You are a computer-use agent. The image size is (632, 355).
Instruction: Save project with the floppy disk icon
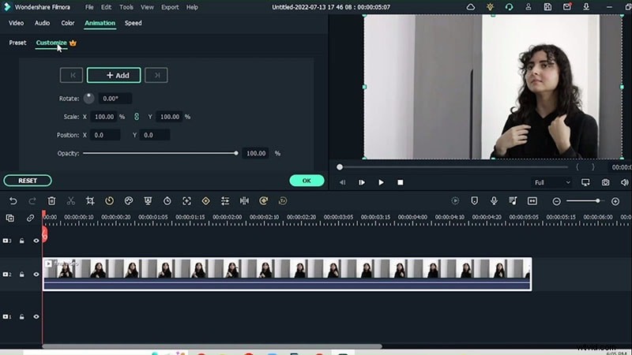click(547, 7)
